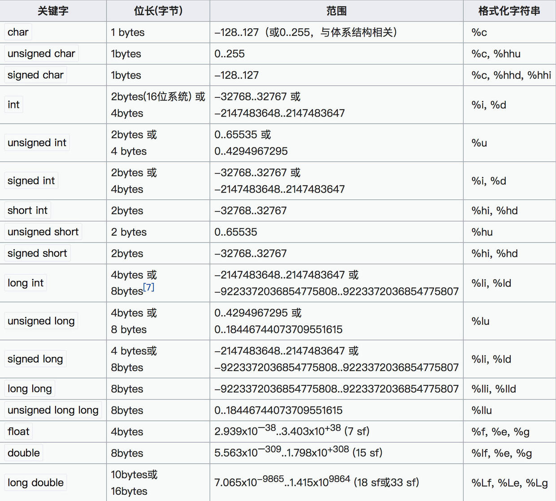Click the 'float' keyword label
556x501 pixels.
click(18, 432)
